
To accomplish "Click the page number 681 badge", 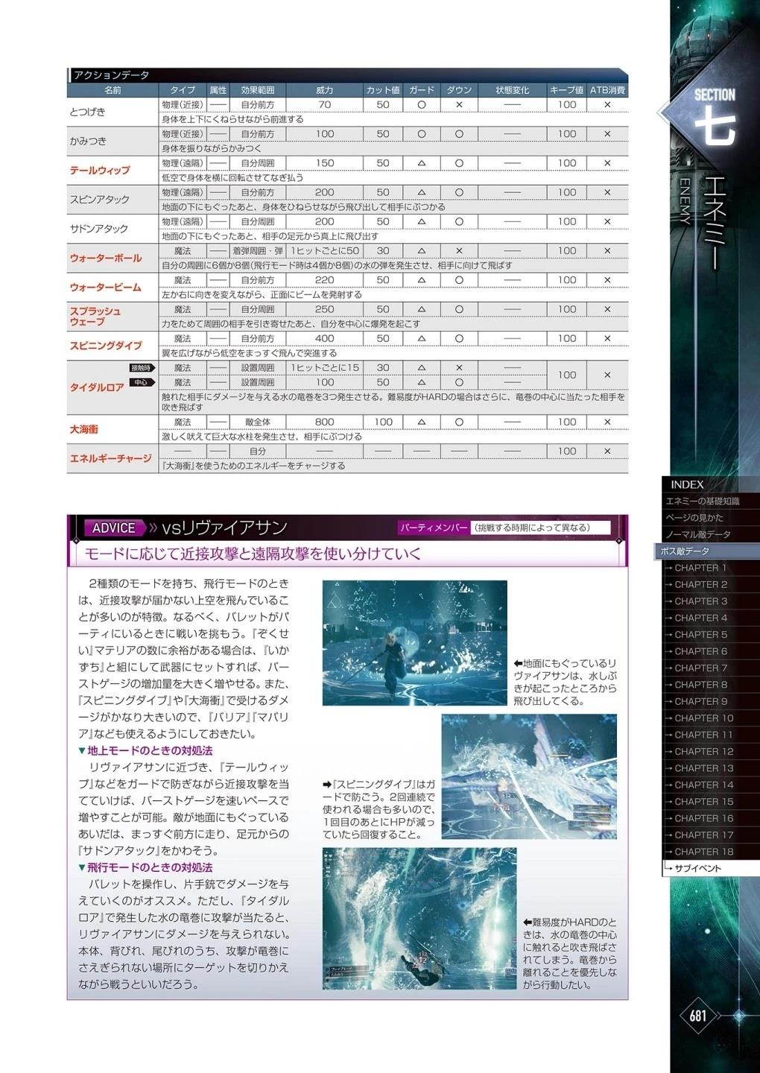I will coord(698,1016).
